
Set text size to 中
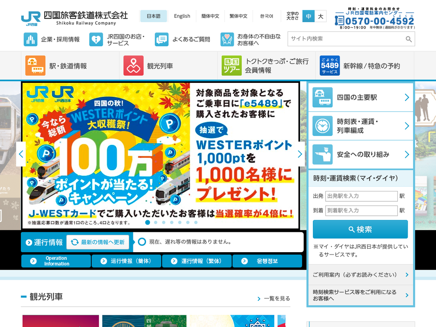coord(308,16)
